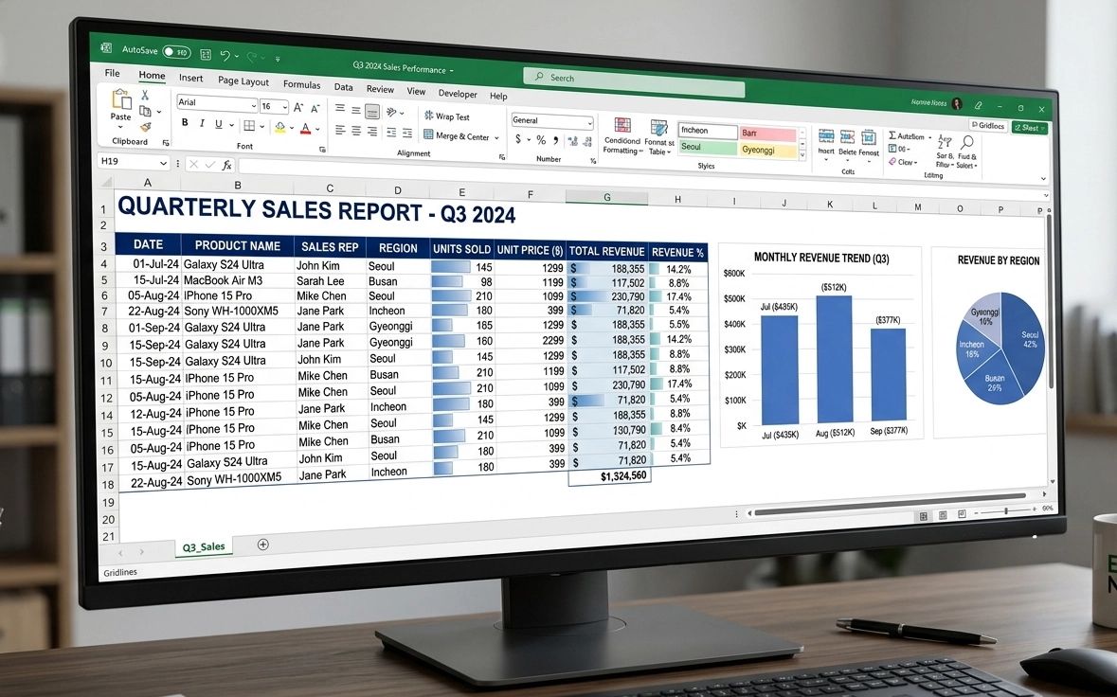The width and height of the screenshot is (1117, 697).
Task: Click the Insert Function fx icon
Action: click(x=226, y=165)
